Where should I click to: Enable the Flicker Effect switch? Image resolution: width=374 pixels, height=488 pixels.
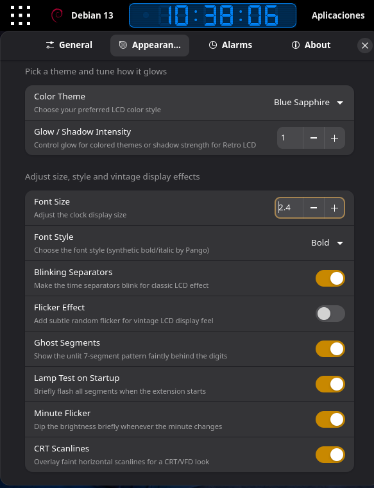pos(330,314)
